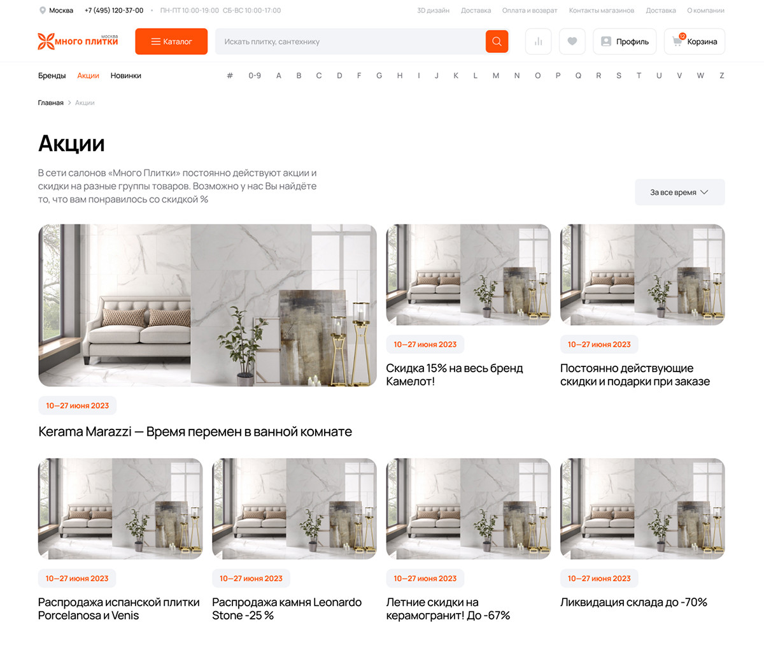Filter brands by letter K
Viewport: 764px width, 664px height.
coord(456,76)
